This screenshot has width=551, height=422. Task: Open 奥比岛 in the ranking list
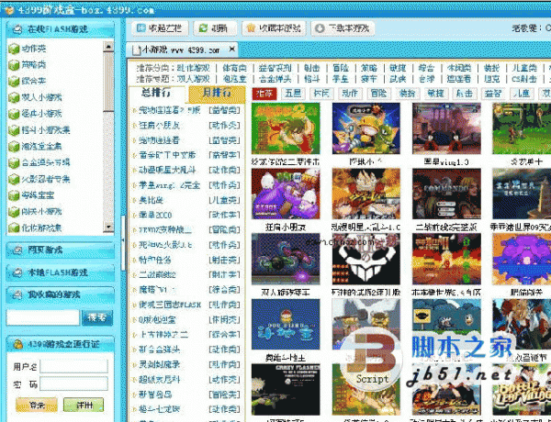pyautogui.click(x=151, y=200)
